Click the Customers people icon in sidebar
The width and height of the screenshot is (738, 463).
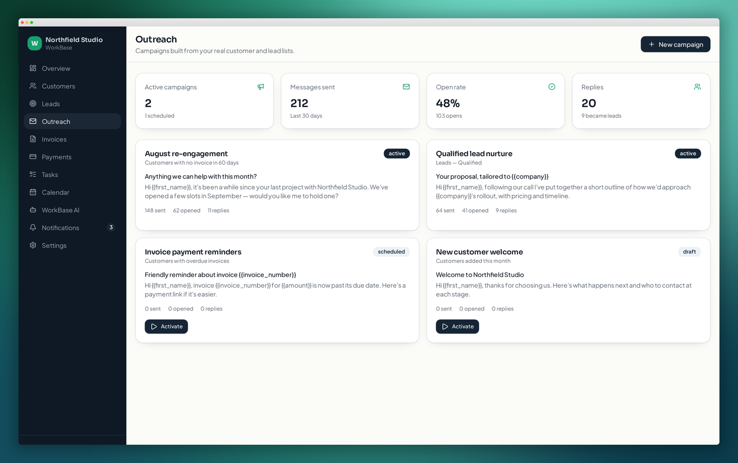tap(33, 86)
